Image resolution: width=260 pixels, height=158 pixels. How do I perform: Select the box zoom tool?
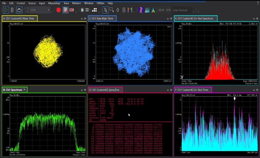tap(112, 10)
